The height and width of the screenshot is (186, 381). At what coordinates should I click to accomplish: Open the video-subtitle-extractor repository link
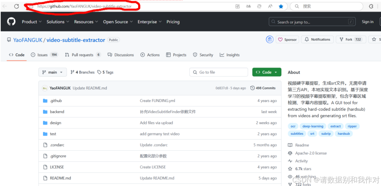coord(76,40)
